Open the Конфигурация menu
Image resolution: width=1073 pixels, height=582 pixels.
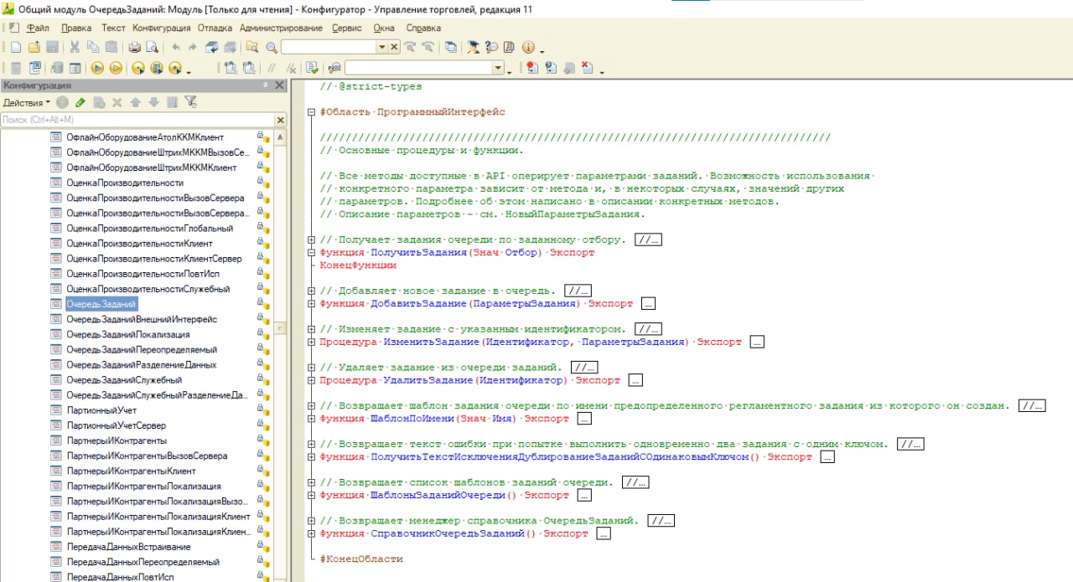161,28
